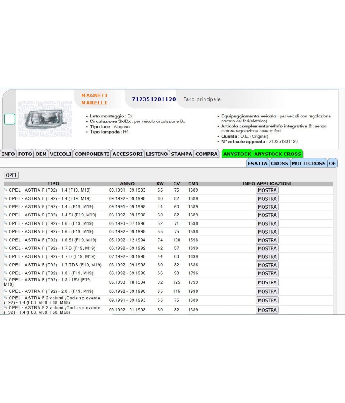Click the CM3 column header
The width and height of the screenshot is (345, 403).
193,183
